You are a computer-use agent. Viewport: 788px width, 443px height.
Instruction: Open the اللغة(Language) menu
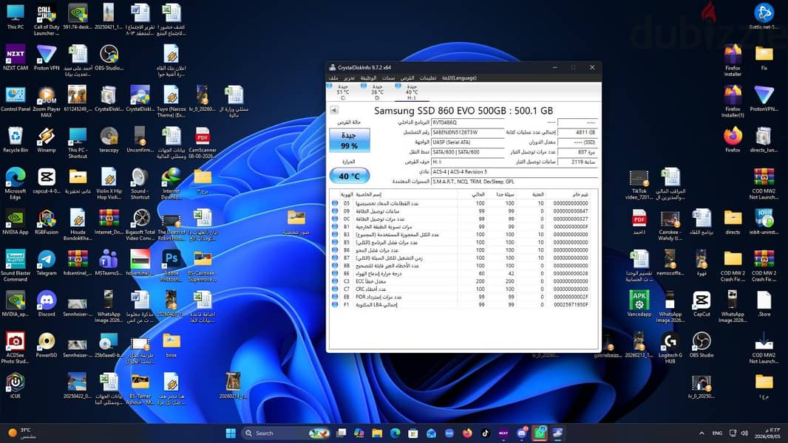coord(459,78)
